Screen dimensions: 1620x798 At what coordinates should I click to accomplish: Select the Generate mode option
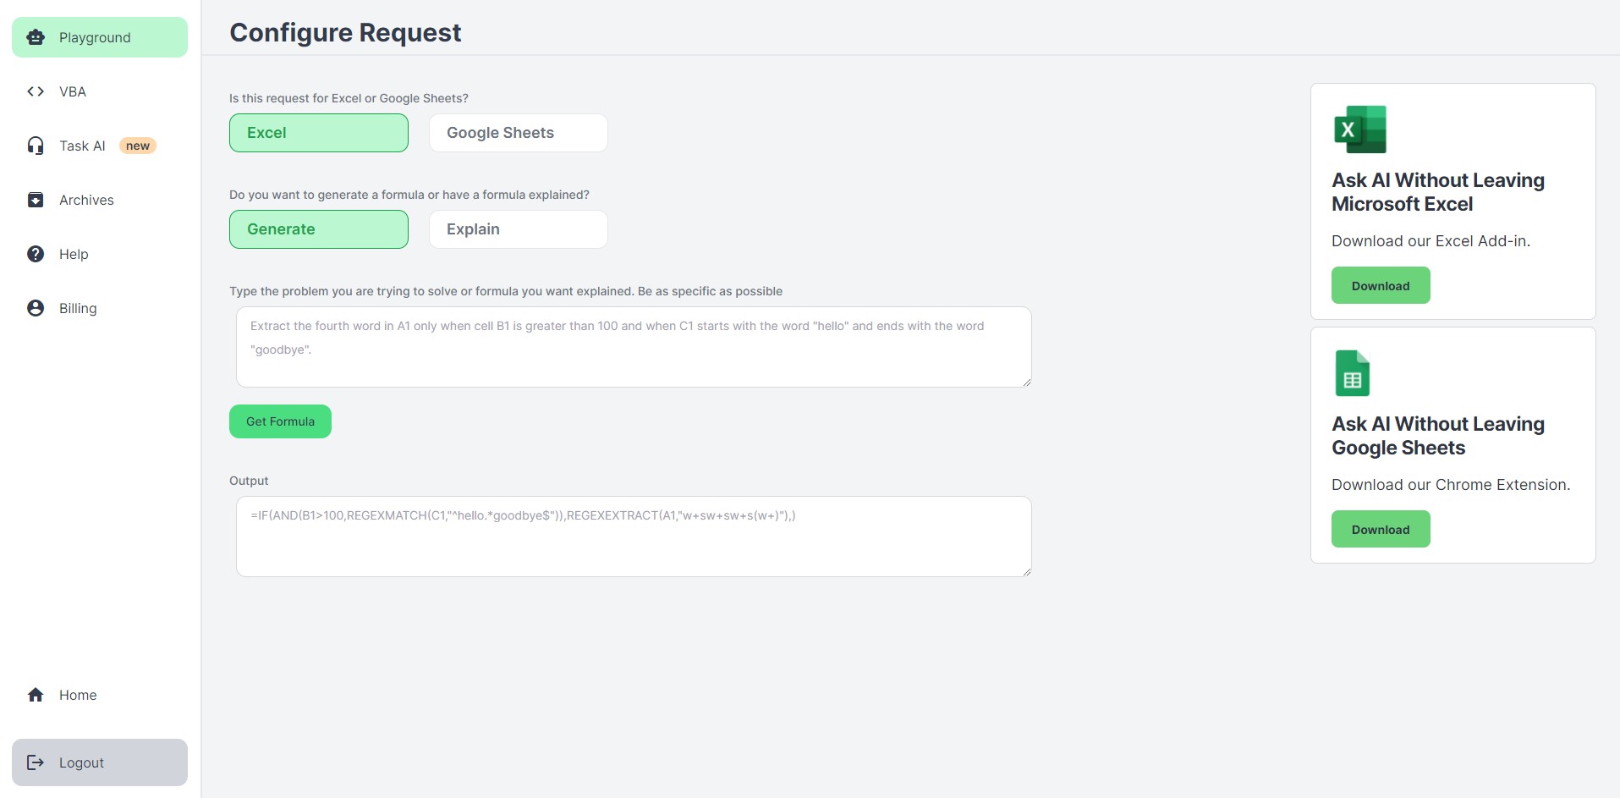tap(319, 229)
